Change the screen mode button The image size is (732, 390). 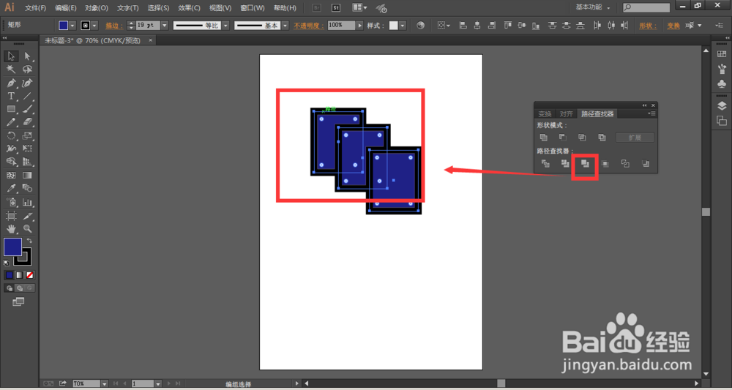[x=18, y=302]
